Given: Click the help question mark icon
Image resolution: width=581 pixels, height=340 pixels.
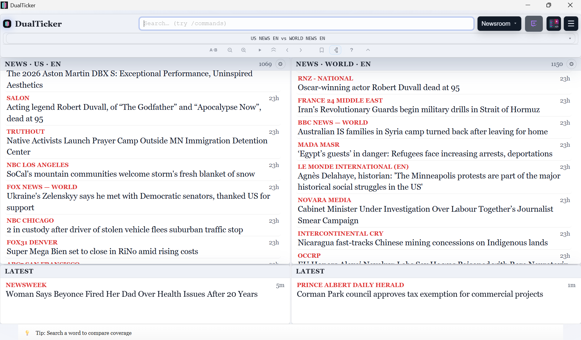Looking at the screenshot, I should click(351, 50).
